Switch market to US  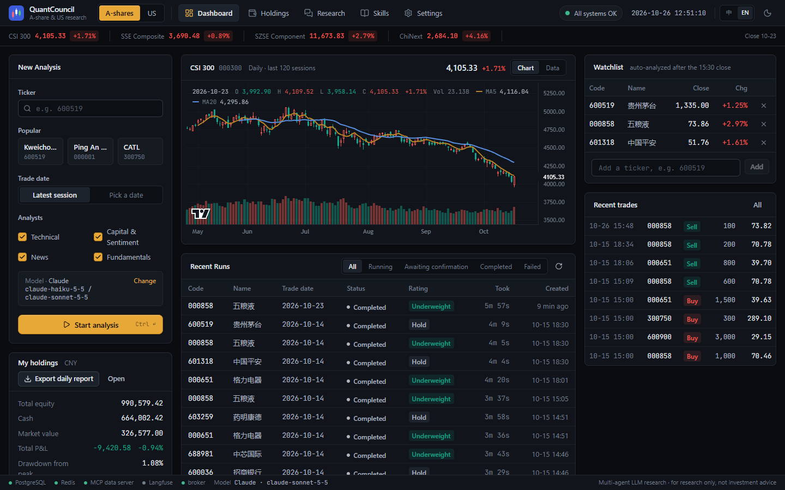152,13
